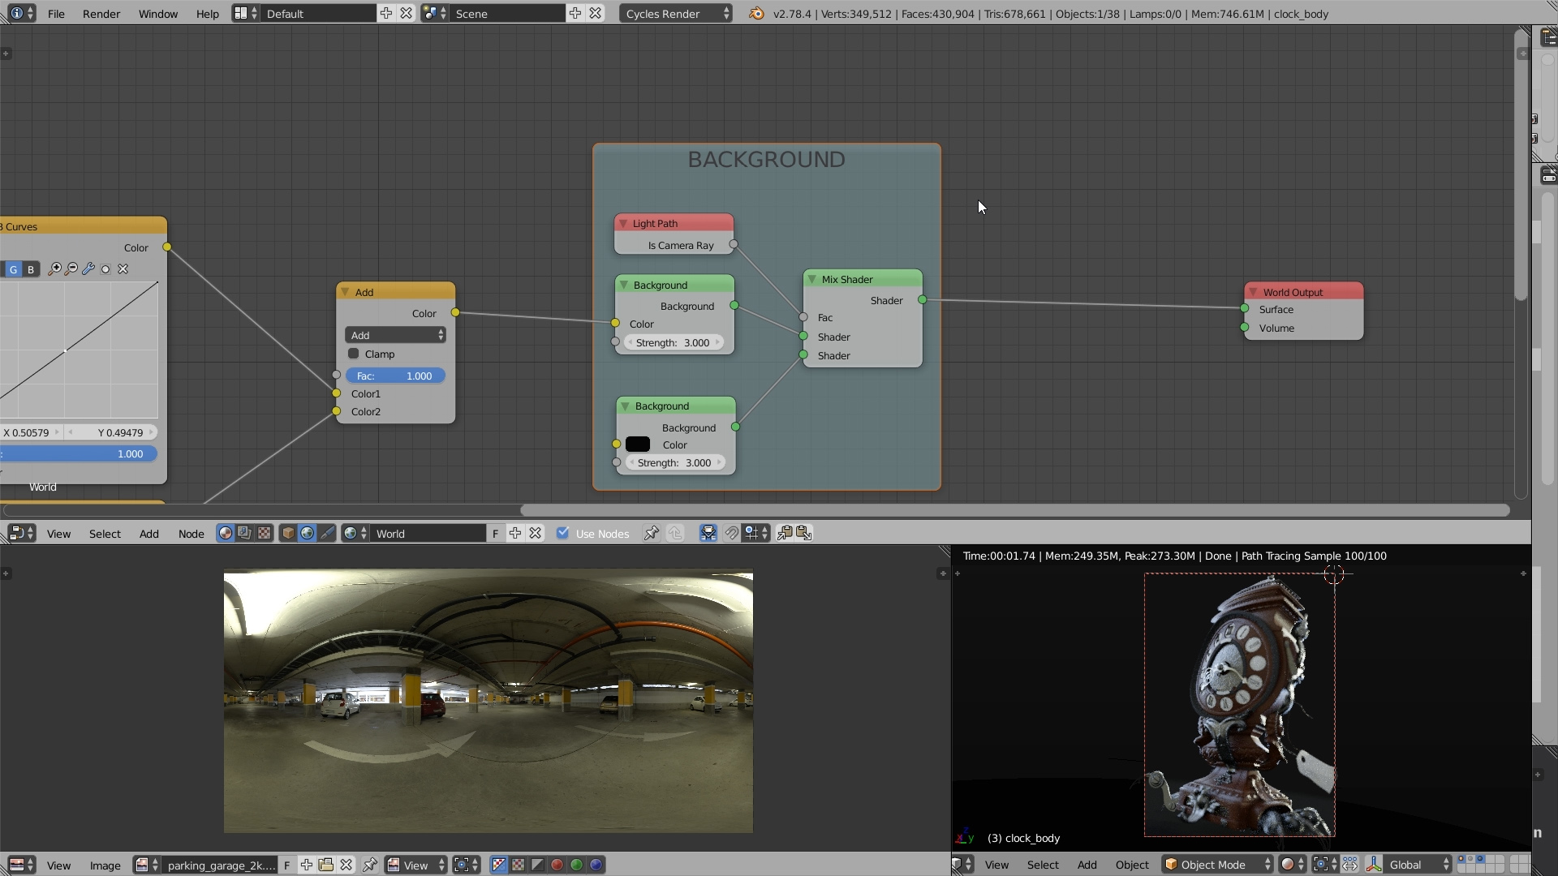Click the zoom-in icon in the RGB Curves node
Image resolution: width=1558 pixels, height=876 pixels.
[x=54, y=268]
